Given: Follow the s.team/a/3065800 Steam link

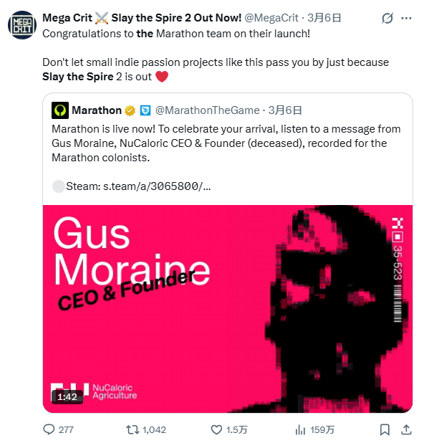Looking at the screenshot, I should pyautogui.click(x=157, y=186).
